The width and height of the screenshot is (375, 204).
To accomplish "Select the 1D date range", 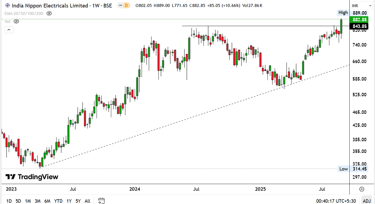I will coord(9,201).
